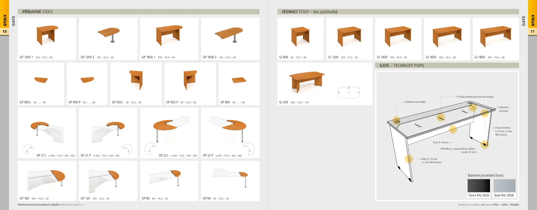Select the GP 22 P round table image
Viewport: 537px width, 210px height.
(228, 129)
